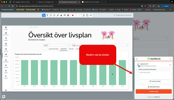Select the arrow annotation tool
The height and width of the screenshot is (100, 174).
pos(44,15)
